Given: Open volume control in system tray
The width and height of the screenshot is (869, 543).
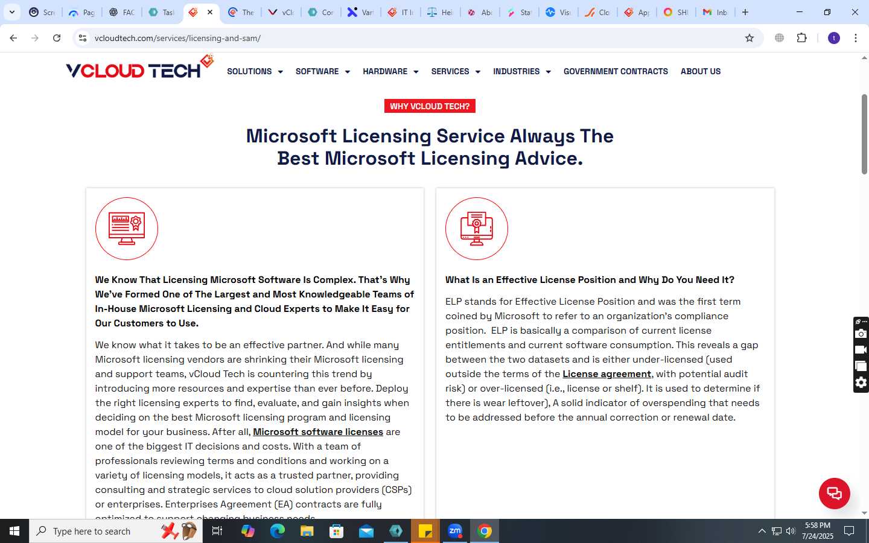Looking at the screenshot, I should click(791, 531).
